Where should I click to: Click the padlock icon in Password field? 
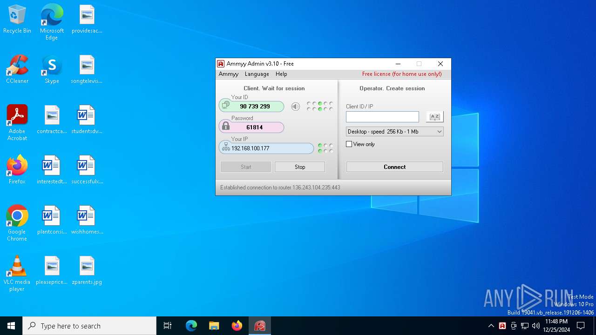click(x=225, y=126)
